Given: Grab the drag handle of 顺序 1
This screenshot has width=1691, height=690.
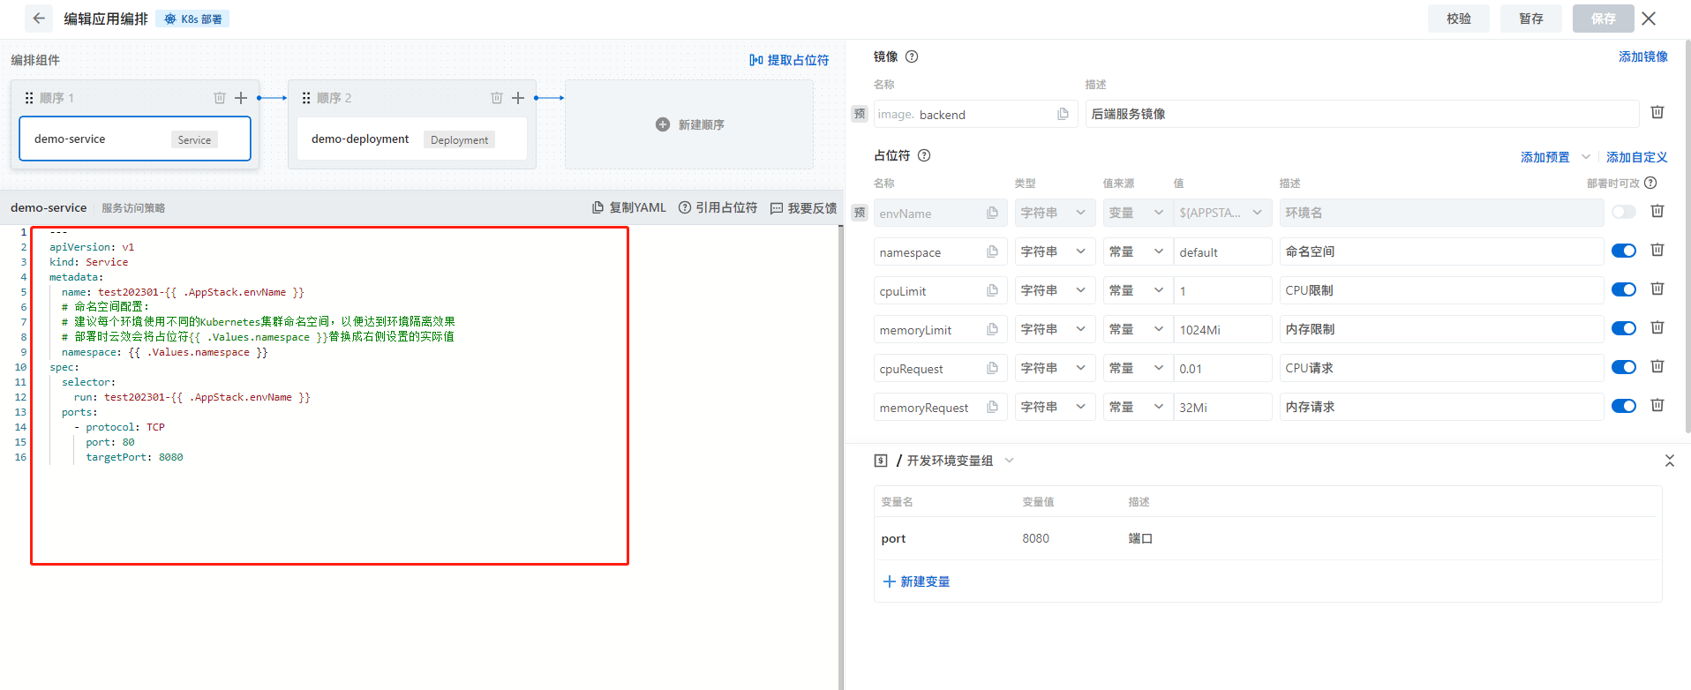Looking at the screenshot, I should tap(29, 98).
